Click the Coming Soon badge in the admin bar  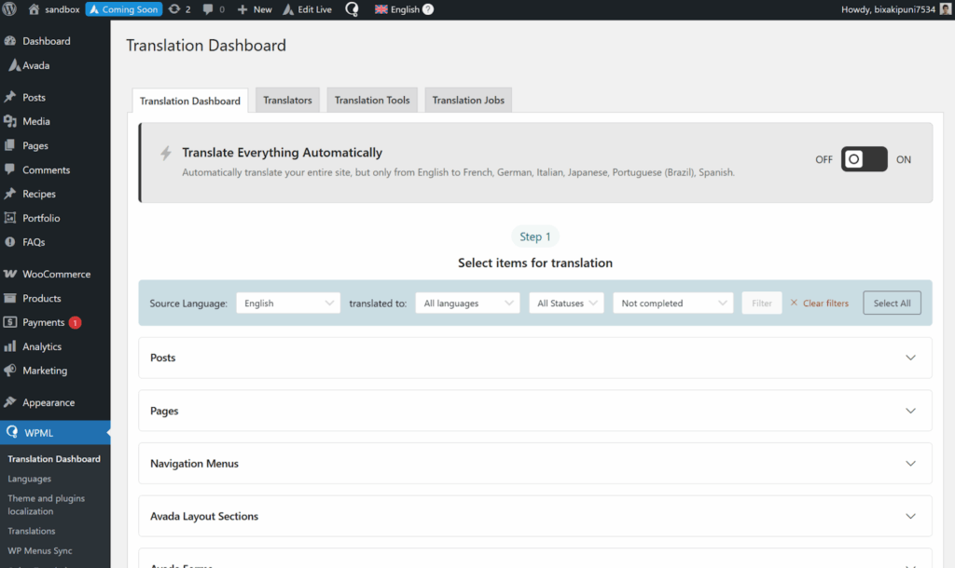pos(123,9)
